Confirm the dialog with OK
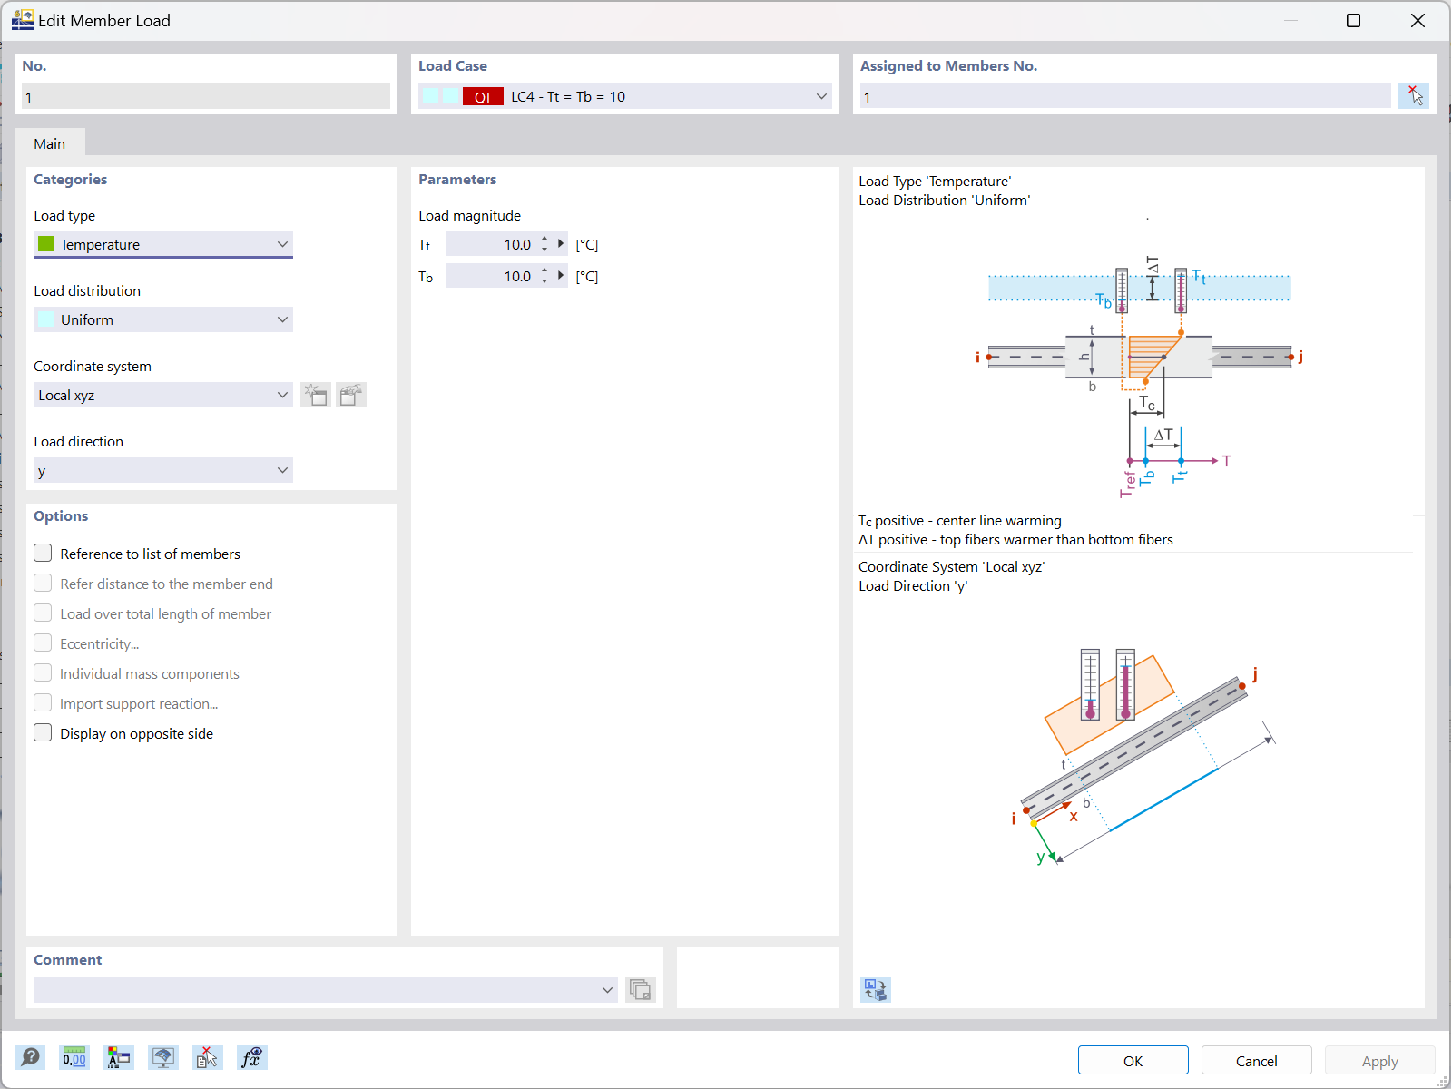The width and height of the screenshot is (1452, 1089). pyautogui.click(x=1133, y=1060)
